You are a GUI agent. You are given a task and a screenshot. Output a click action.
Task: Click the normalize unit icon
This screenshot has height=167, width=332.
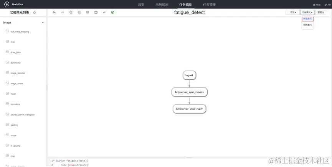tap(7, 103)
